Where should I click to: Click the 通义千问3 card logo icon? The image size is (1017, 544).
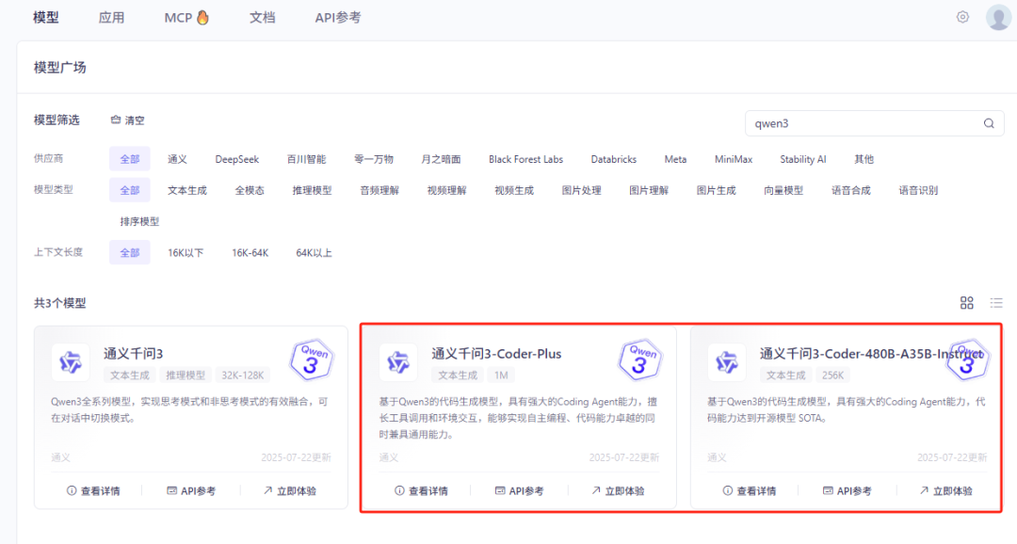(x=71, y=362)
